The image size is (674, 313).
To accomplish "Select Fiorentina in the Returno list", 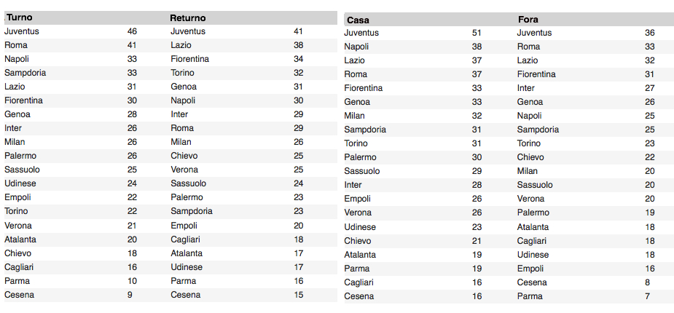I will 190,59.
